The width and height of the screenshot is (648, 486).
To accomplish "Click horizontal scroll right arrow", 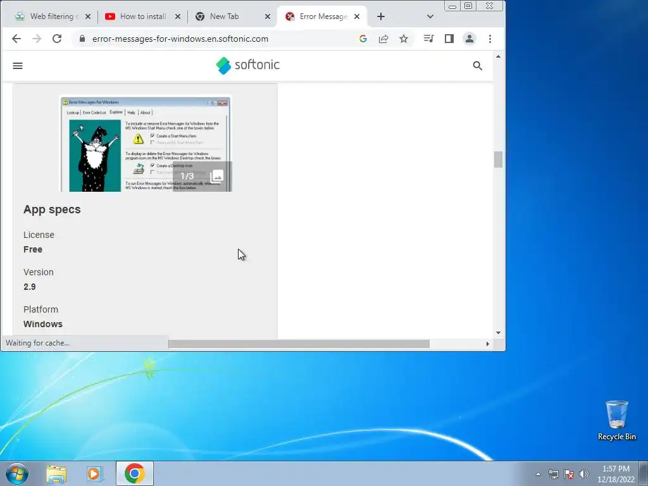I will (x=488, y=344).
